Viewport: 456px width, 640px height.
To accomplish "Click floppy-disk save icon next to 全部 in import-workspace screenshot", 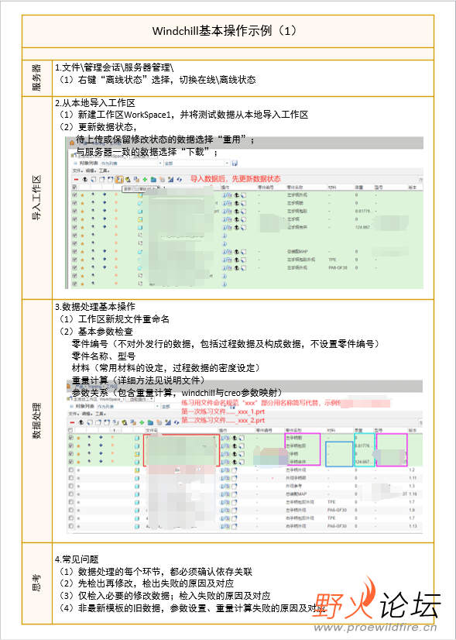I will pos(235,163).
